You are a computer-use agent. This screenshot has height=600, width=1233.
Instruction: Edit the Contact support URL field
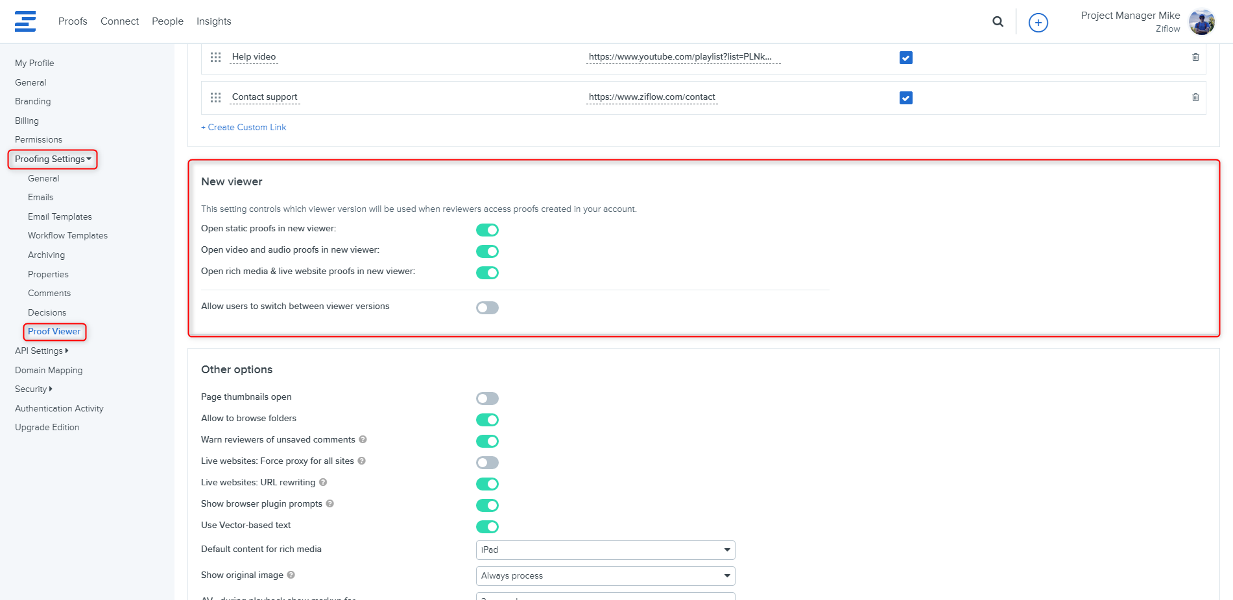(x=651, y=97)
